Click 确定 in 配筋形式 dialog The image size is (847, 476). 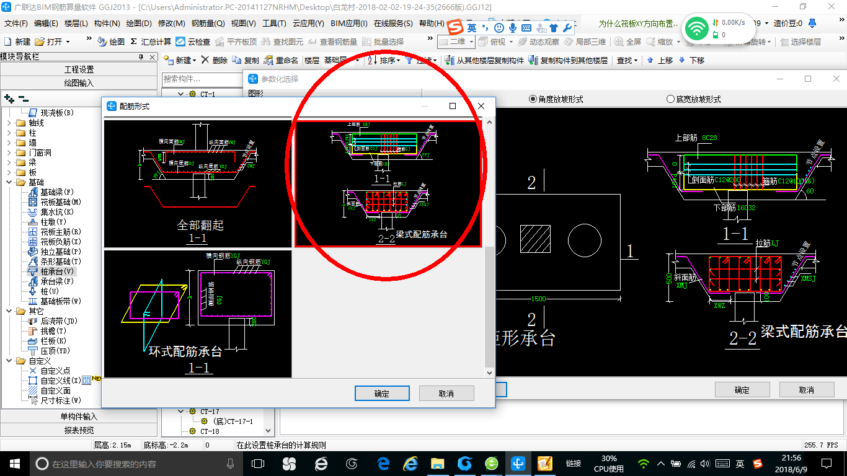382,394
